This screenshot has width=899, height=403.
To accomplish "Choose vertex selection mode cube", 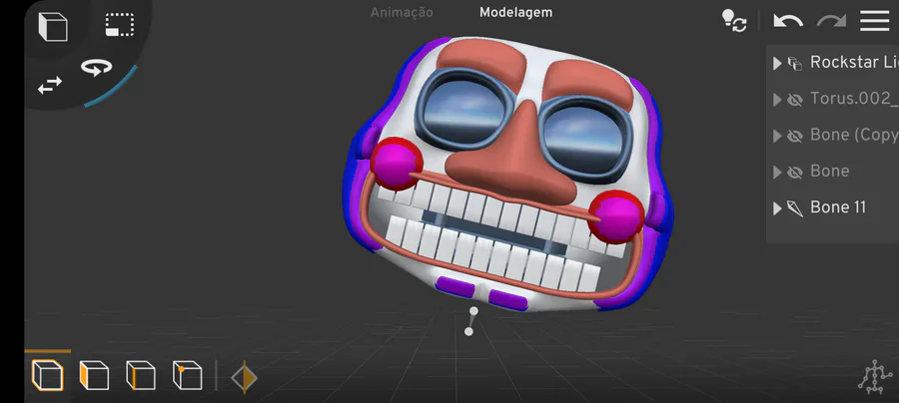I will pyautogui.click(x=188, y=375).
